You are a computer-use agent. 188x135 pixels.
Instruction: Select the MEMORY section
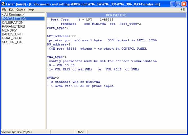point(9,30)
